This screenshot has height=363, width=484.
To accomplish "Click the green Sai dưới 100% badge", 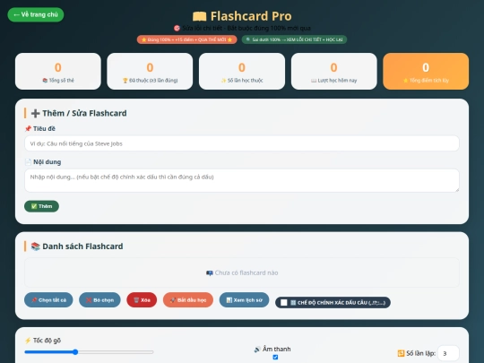I will coord(294,39).
